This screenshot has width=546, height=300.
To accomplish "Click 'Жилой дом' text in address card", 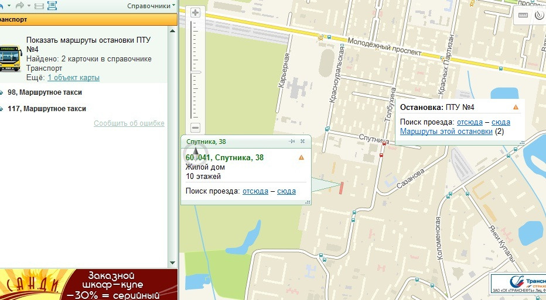I will (205, 167).
